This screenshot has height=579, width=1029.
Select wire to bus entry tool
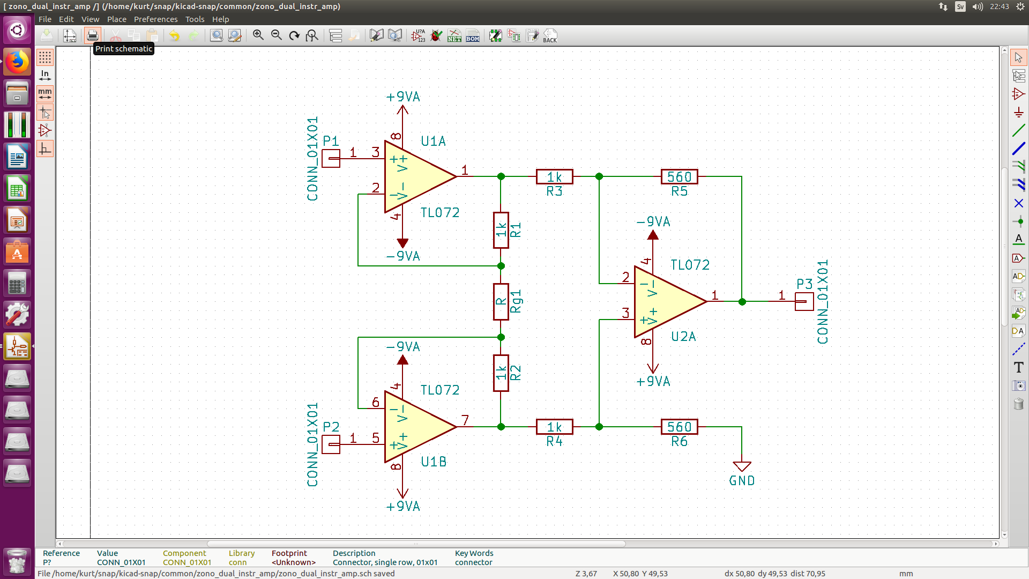click(1019, 167)
